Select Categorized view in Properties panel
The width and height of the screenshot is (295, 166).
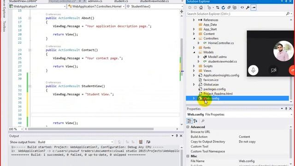[189, 121]
